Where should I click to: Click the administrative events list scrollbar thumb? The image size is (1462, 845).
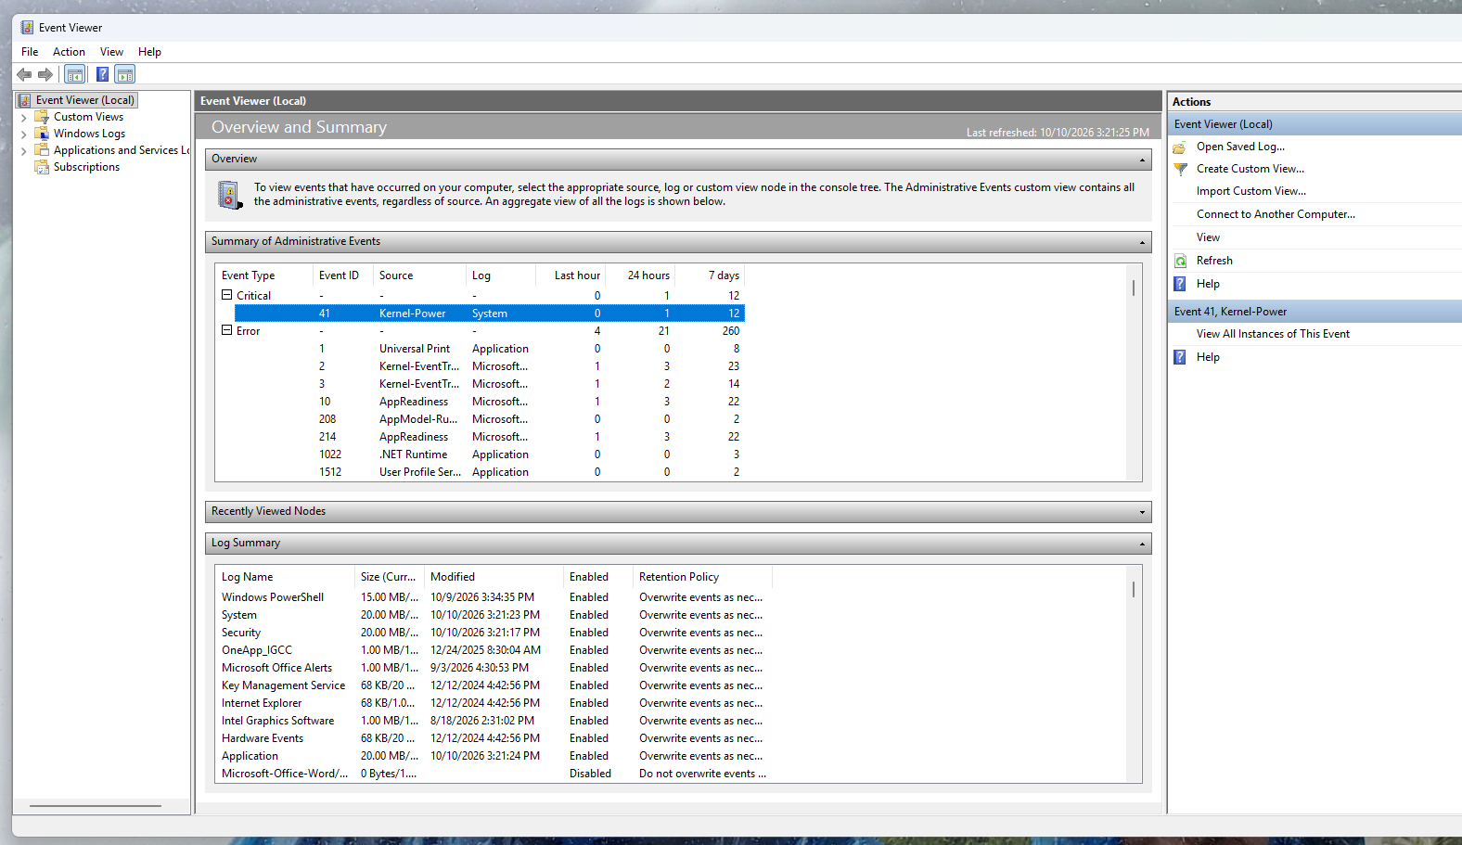click(1134, 288)
